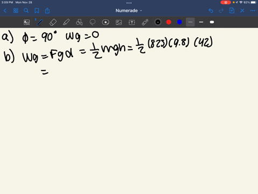Choose the blue pen color
The height and width of the screenshot is (194, 258).
coord(180,22)
